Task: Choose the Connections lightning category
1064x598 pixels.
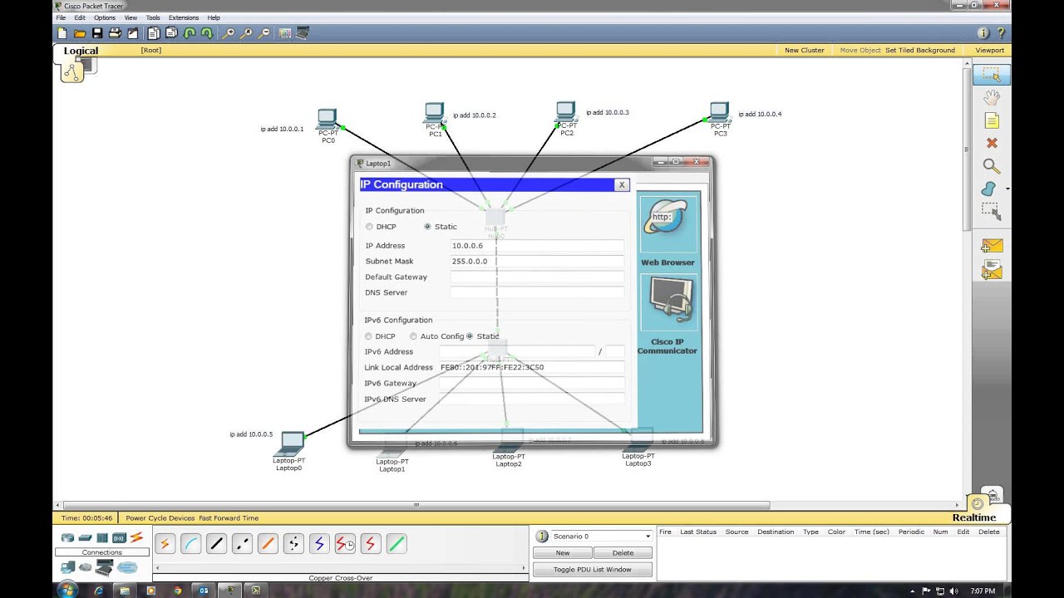Action: coord(136,537)
